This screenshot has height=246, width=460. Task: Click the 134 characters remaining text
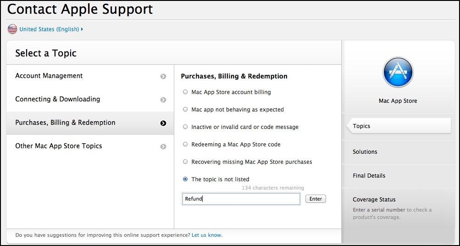click(273, 188)
